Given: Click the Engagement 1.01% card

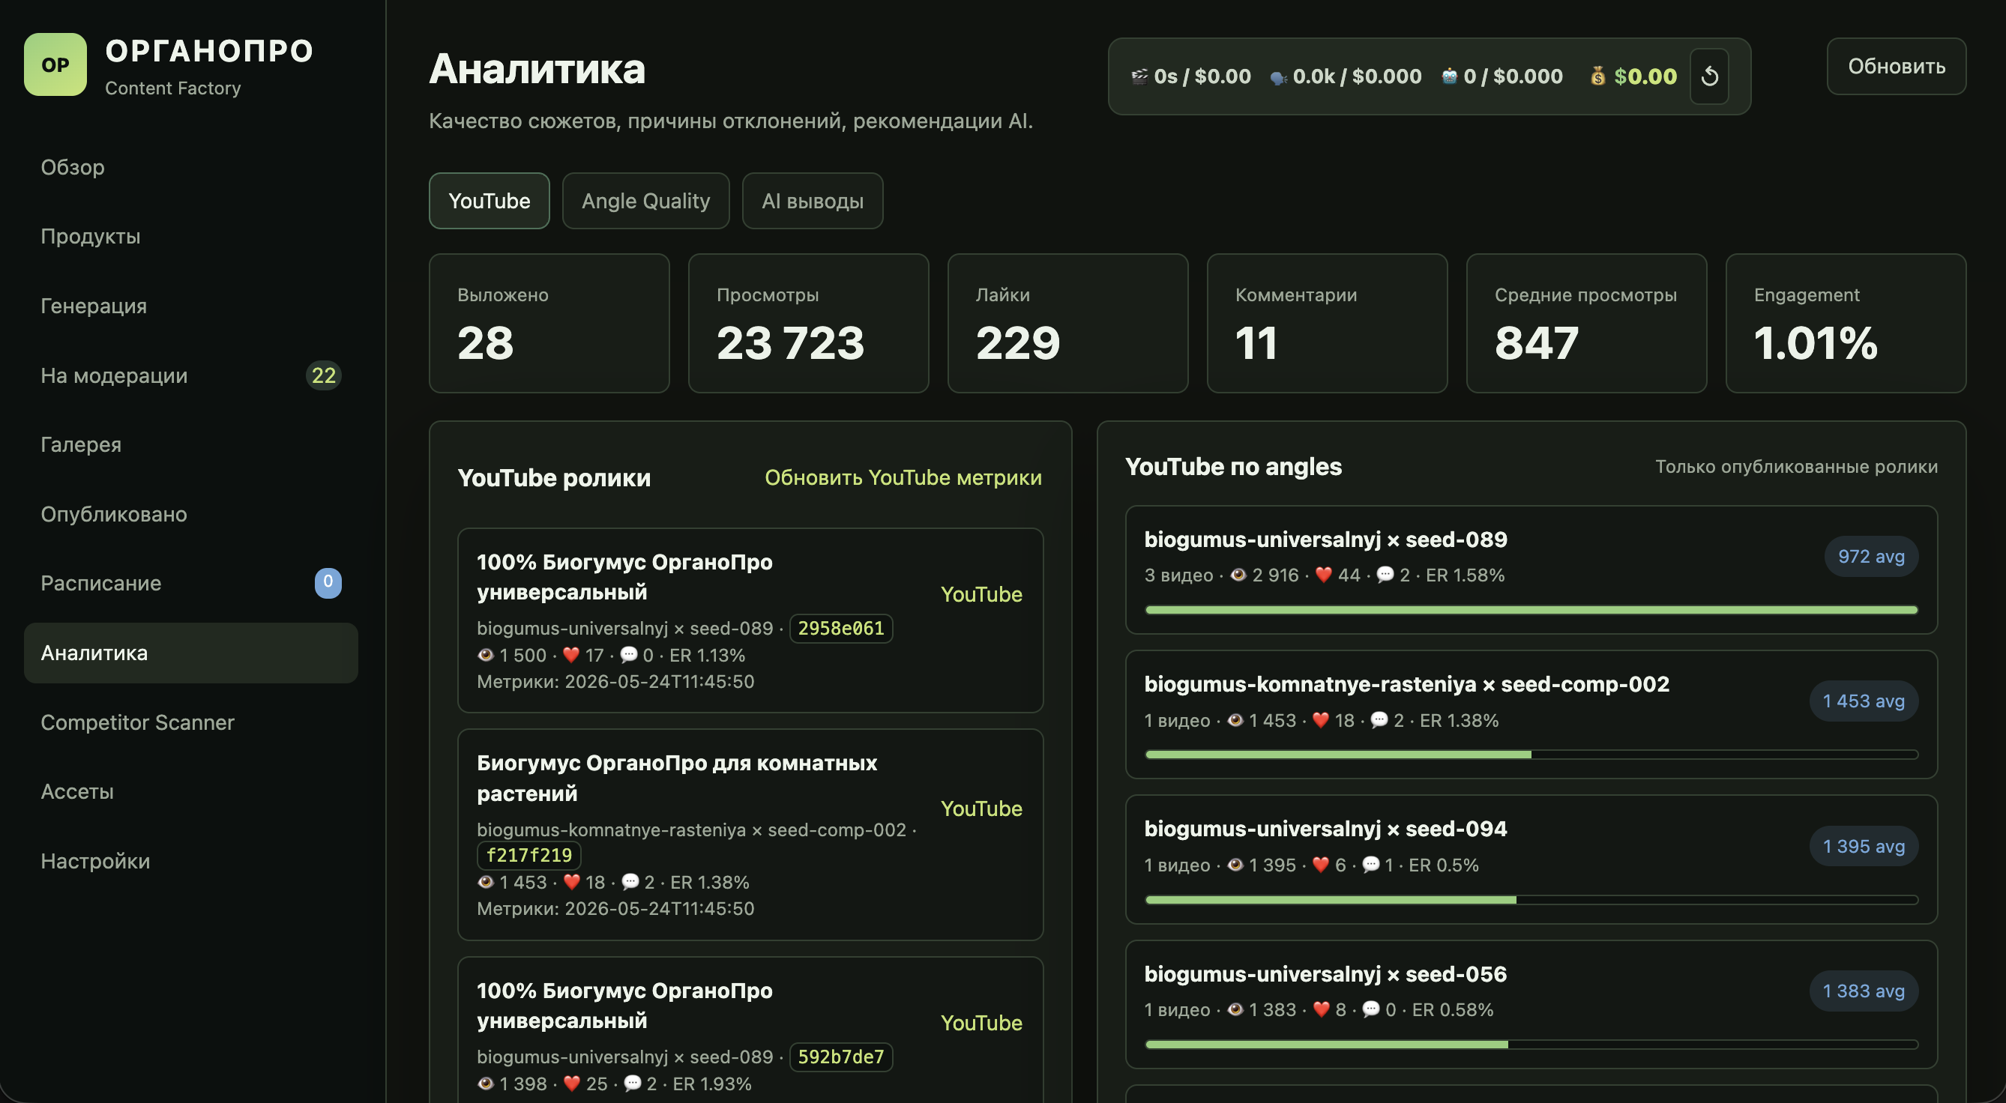Looking at the screenshot, I should pyautogui.click(x=1846, y=323).
